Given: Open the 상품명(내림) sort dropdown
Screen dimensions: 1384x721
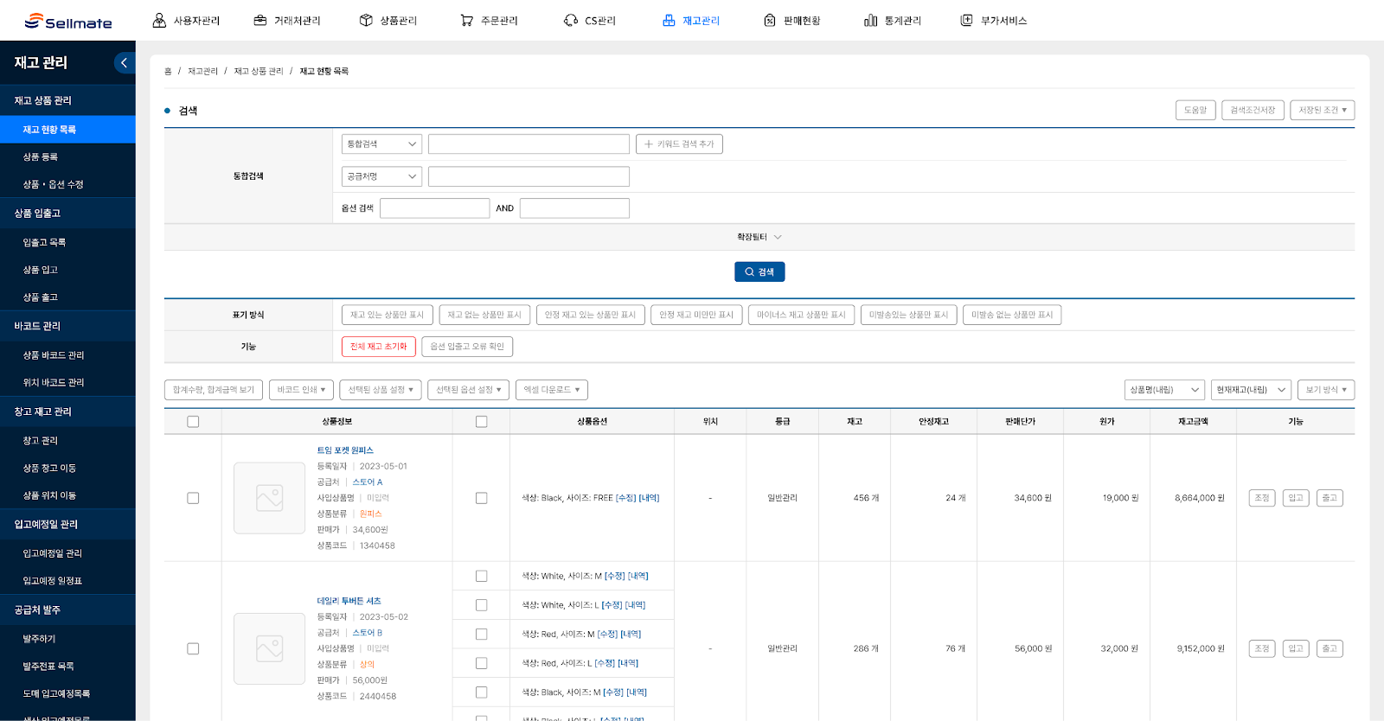Looking at the screenshot, I should 1164,390.
